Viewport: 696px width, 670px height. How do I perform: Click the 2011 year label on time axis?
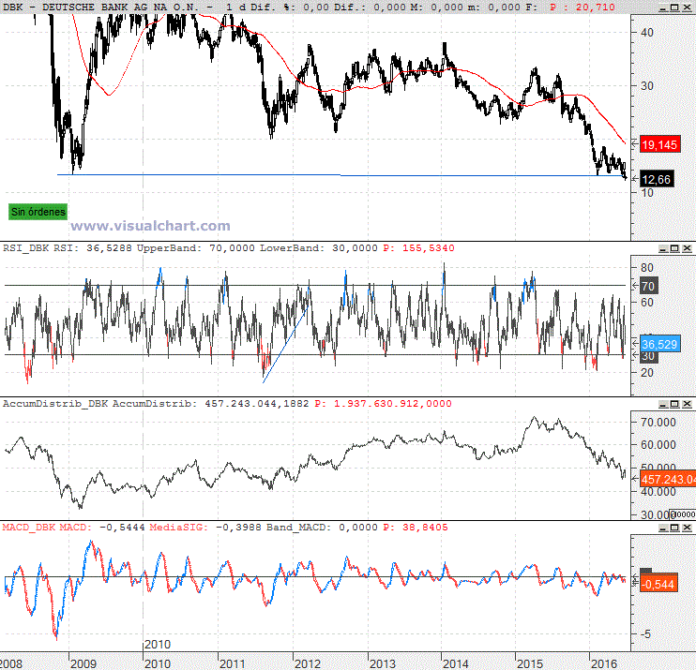click(233, 663)
